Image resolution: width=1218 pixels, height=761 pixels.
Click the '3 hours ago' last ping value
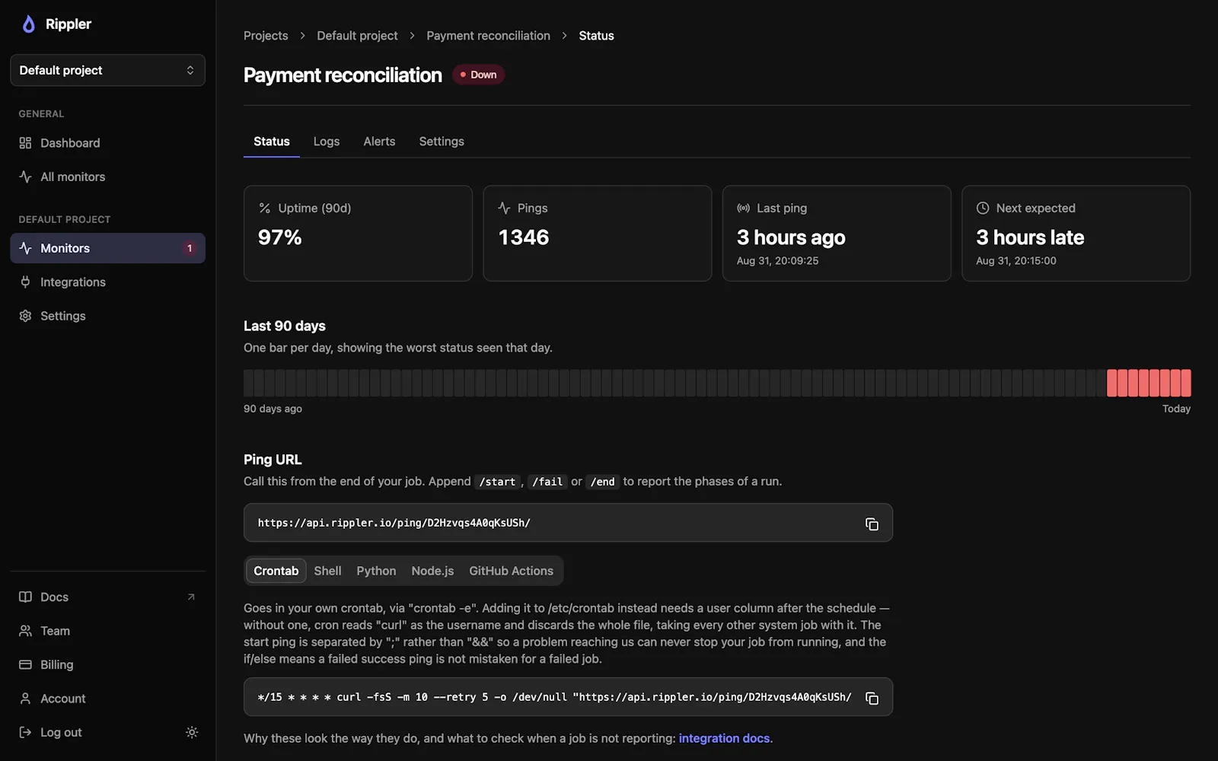[791, 237]
